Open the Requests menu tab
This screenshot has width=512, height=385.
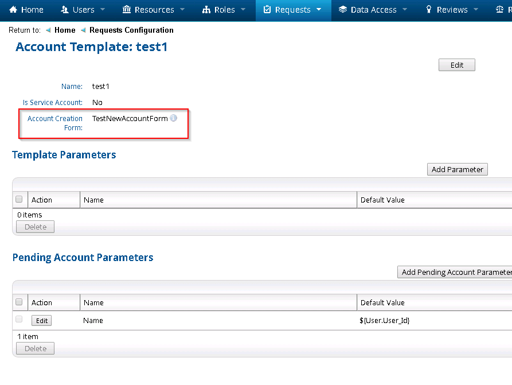click(292, 10)
